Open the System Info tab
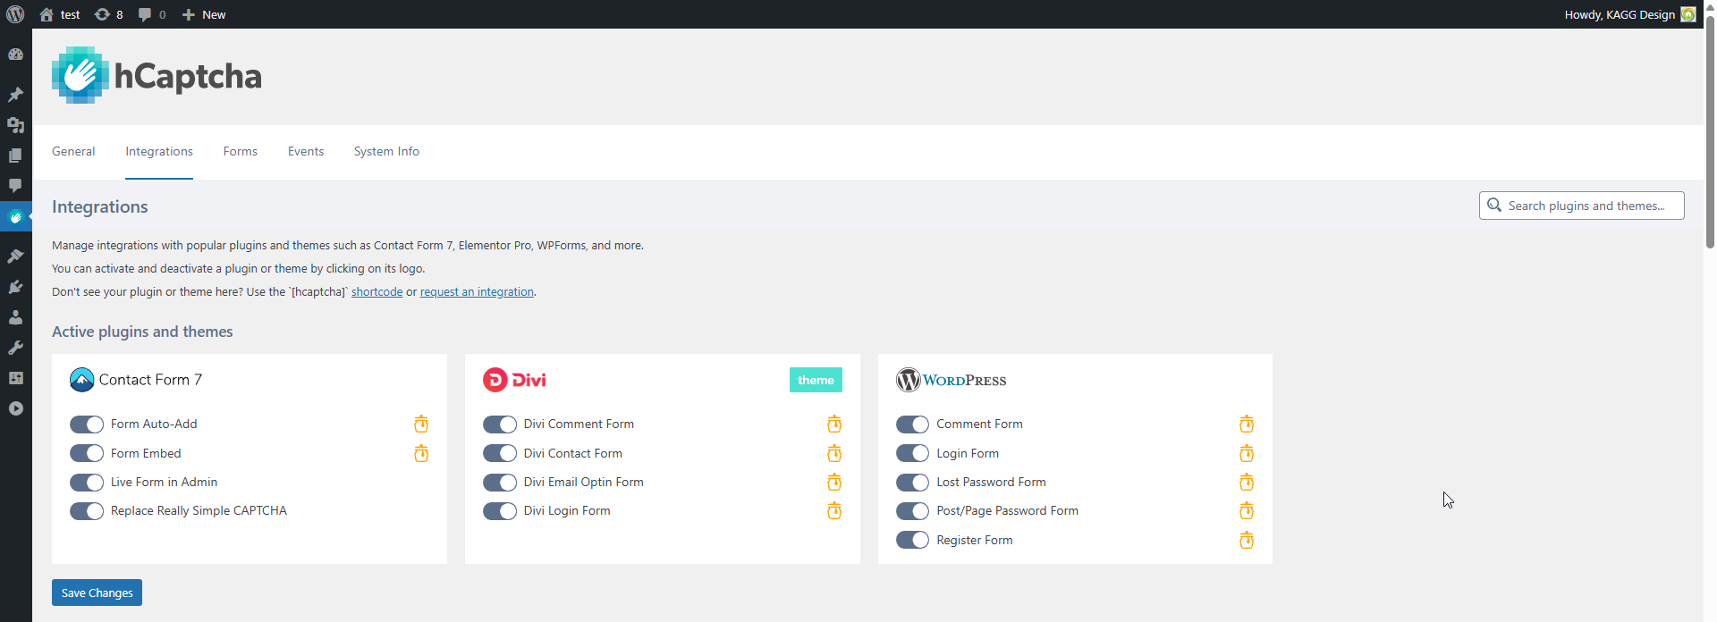The image size is (1717, 622). click(386, 152)
